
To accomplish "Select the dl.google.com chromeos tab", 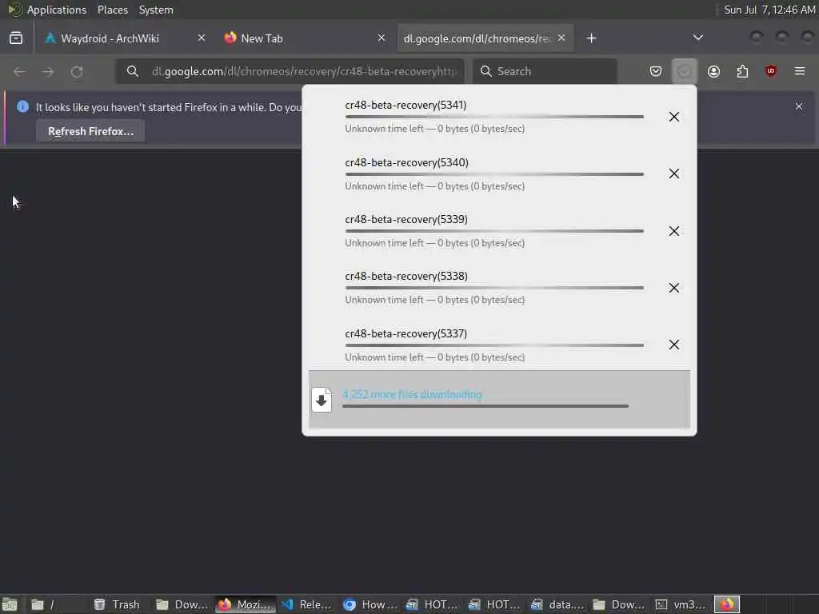I will coord(477,38).
